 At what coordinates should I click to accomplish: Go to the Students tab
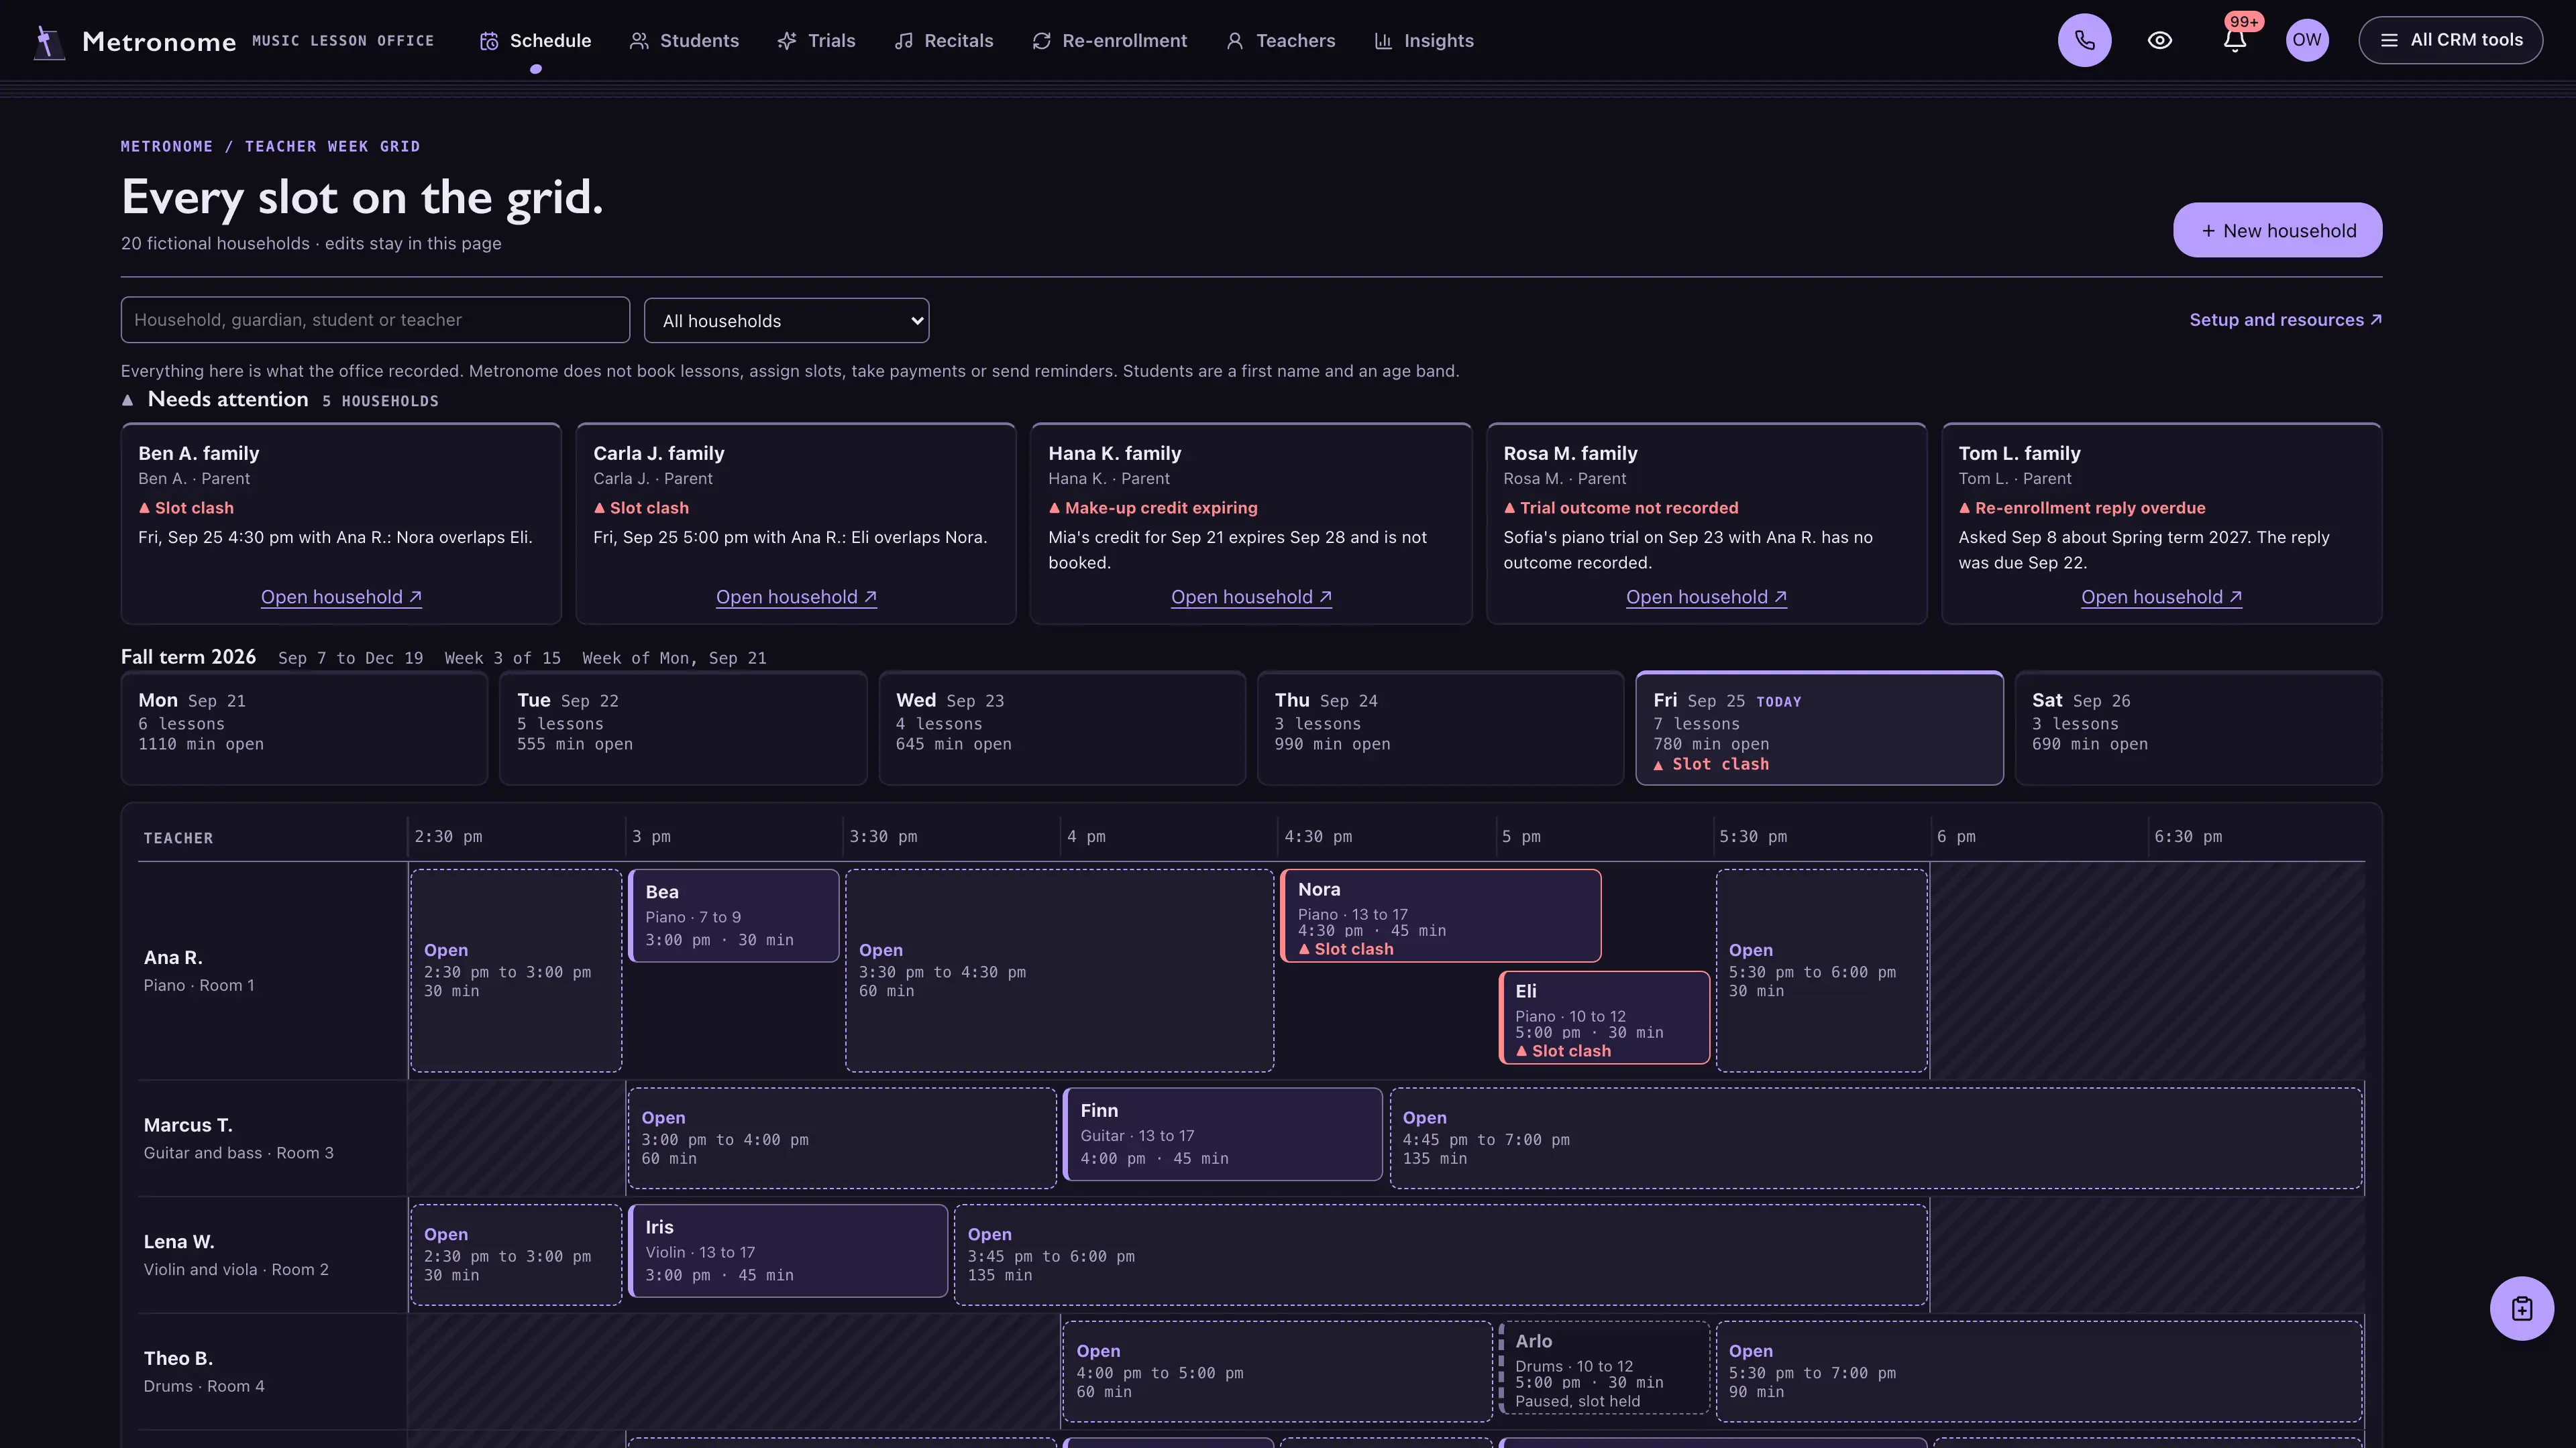(x=685, y=41)
